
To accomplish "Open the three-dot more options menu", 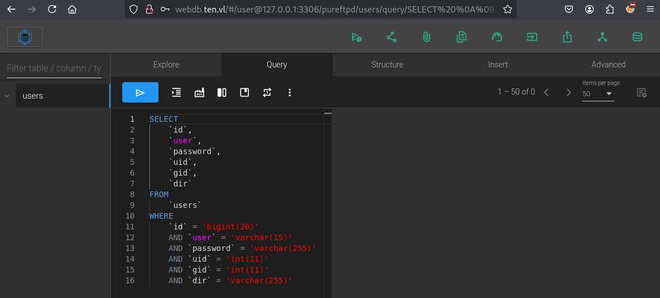I will coord(290,92).
